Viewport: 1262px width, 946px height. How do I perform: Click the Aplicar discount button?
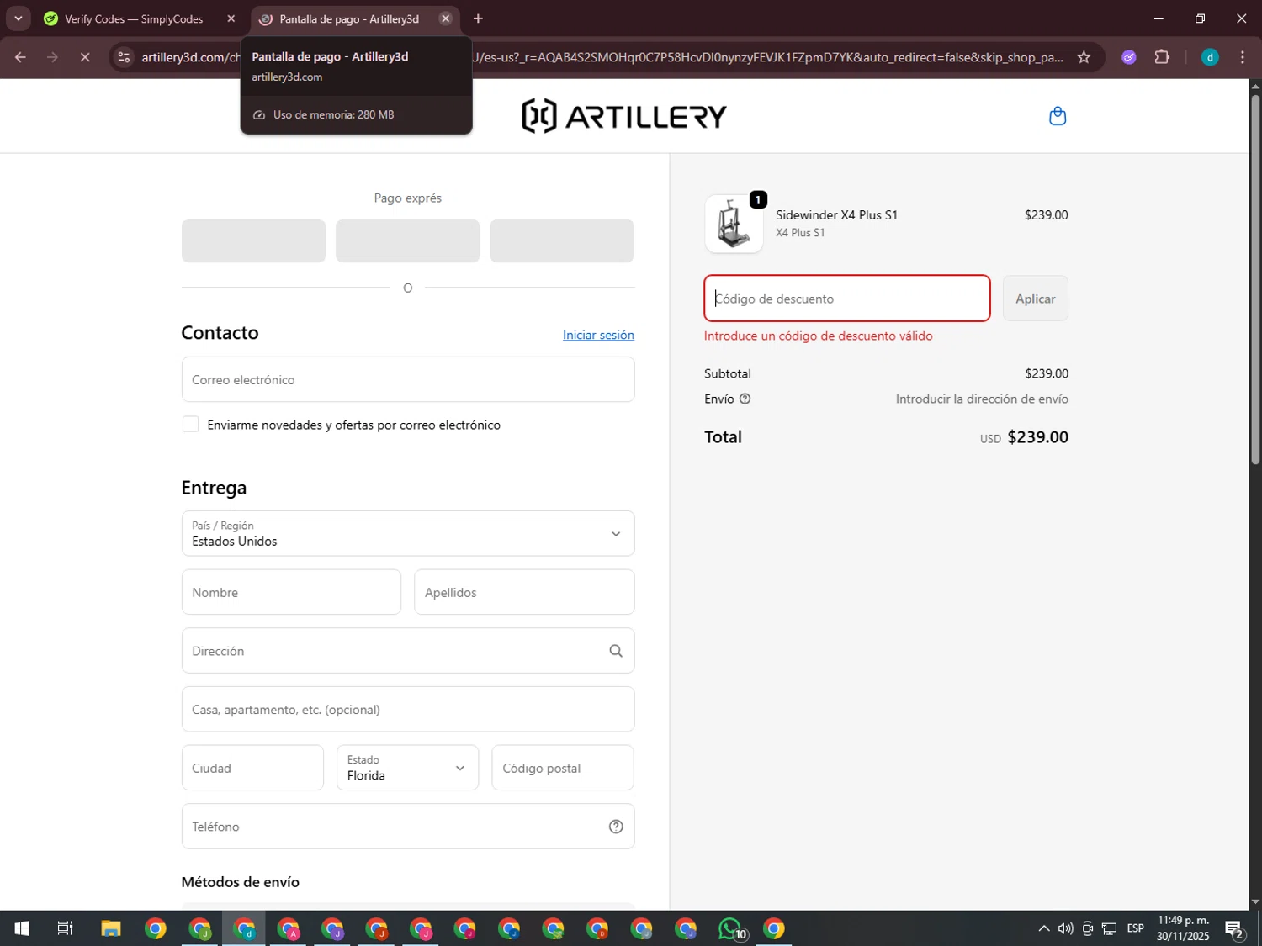[1035, 299]
